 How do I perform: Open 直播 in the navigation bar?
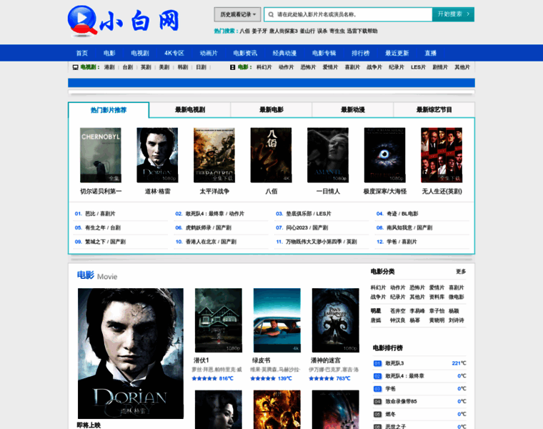[x=430, y=53]
